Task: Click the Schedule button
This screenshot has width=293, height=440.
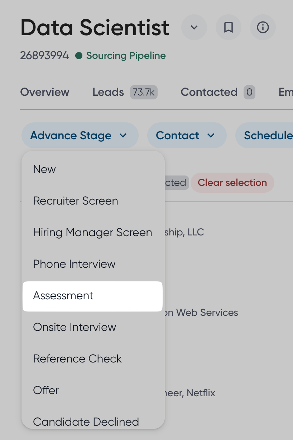Action: (267, 136)
